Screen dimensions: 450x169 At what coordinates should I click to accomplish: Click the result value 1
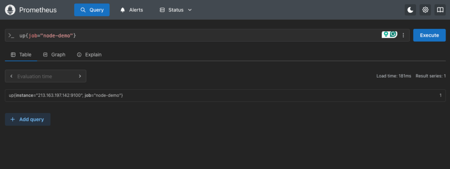440,95
